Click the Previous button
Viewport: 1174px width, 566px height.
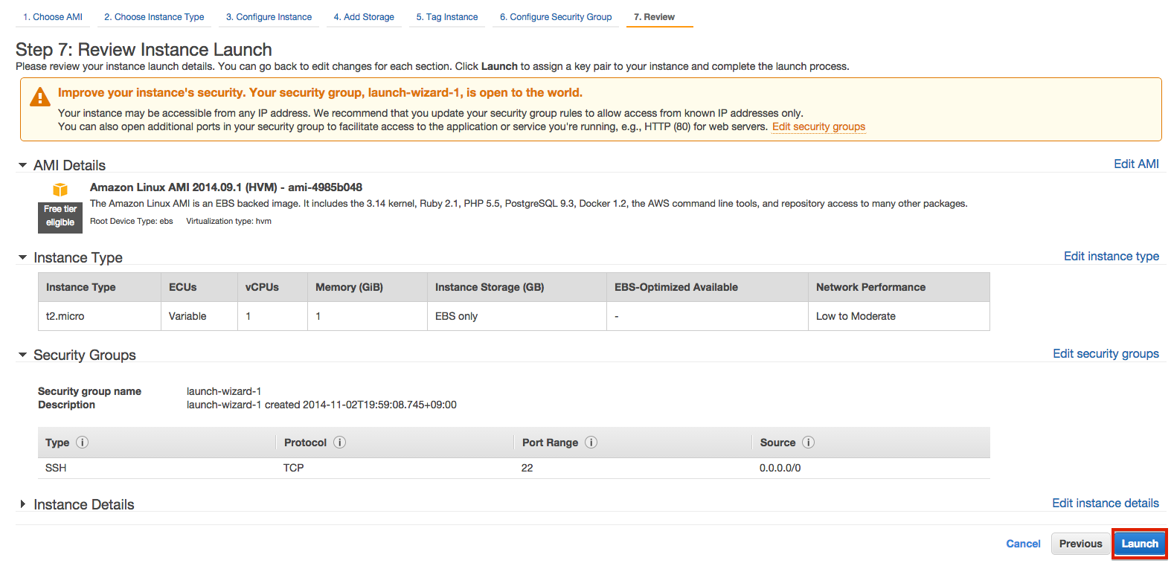[1081, 544]
